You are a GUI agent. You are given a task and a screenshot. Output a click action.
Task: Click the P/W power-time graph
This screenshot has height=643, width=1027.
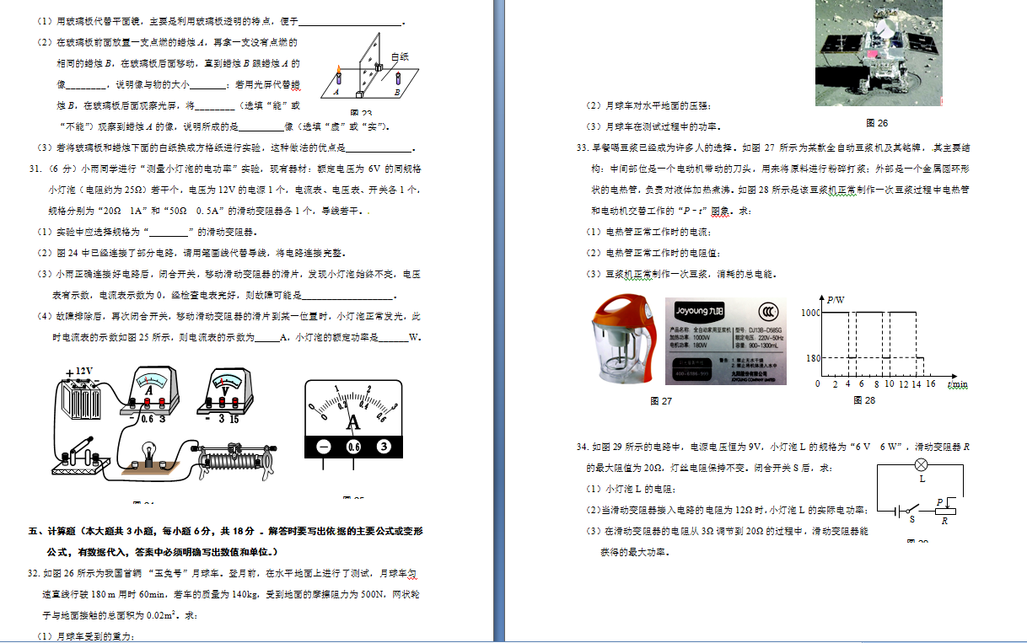pos(885,346)
